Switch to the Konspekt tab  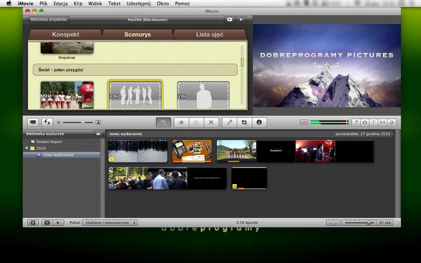click(x=65, y=35)
